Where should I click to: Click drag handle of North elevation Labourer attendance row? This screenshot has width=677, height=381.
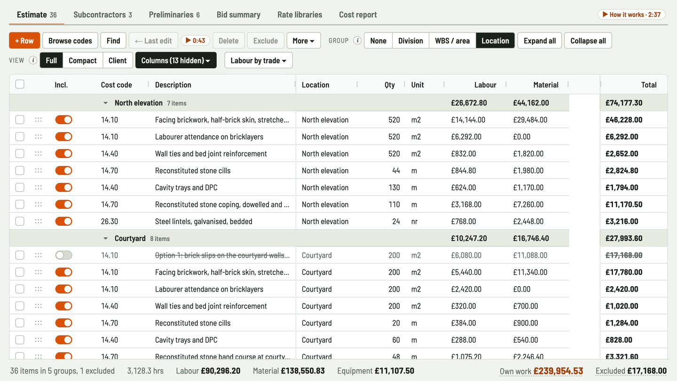39,137
